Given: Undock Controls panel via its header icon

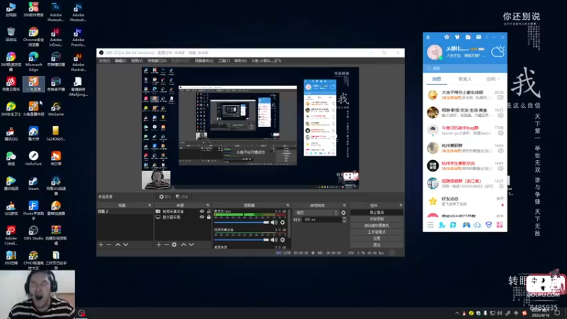Looking at the screenshot, I should (400, 206).
